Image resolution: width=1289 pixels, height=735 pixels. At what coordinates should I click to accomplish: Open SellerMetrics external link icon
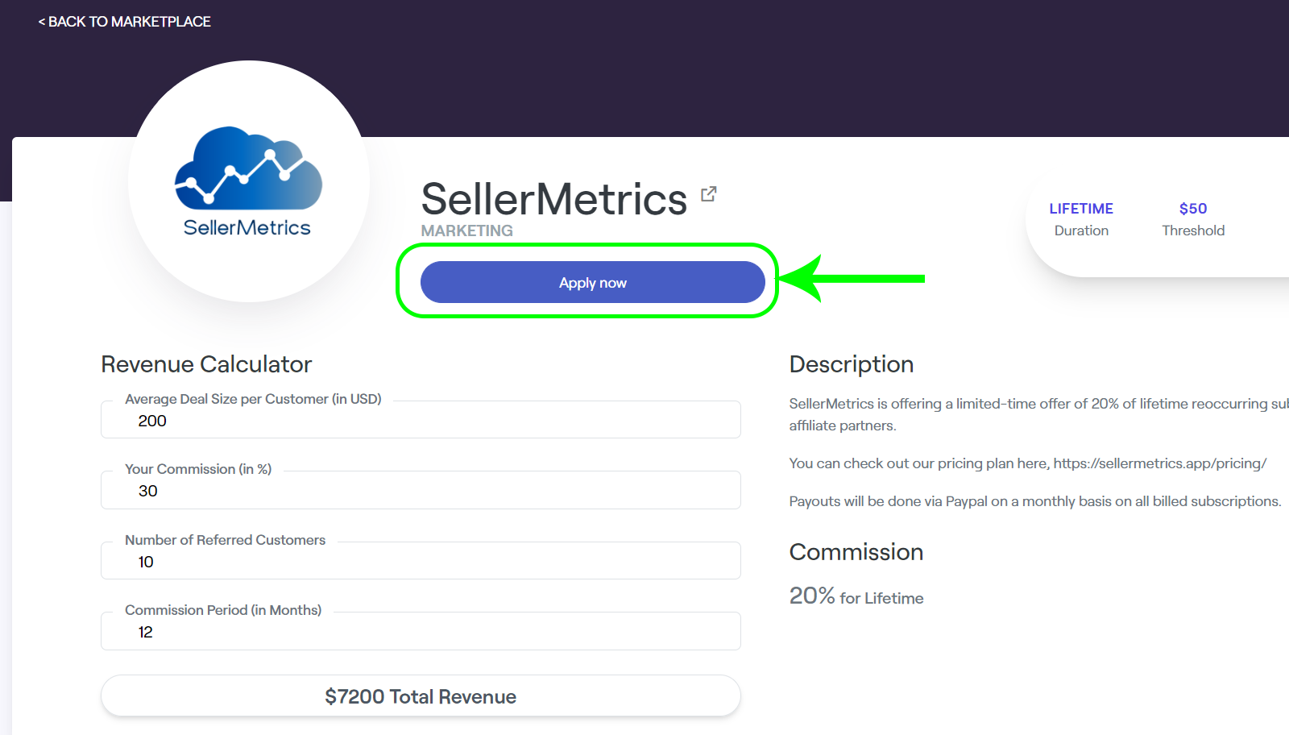click(708, 194)
